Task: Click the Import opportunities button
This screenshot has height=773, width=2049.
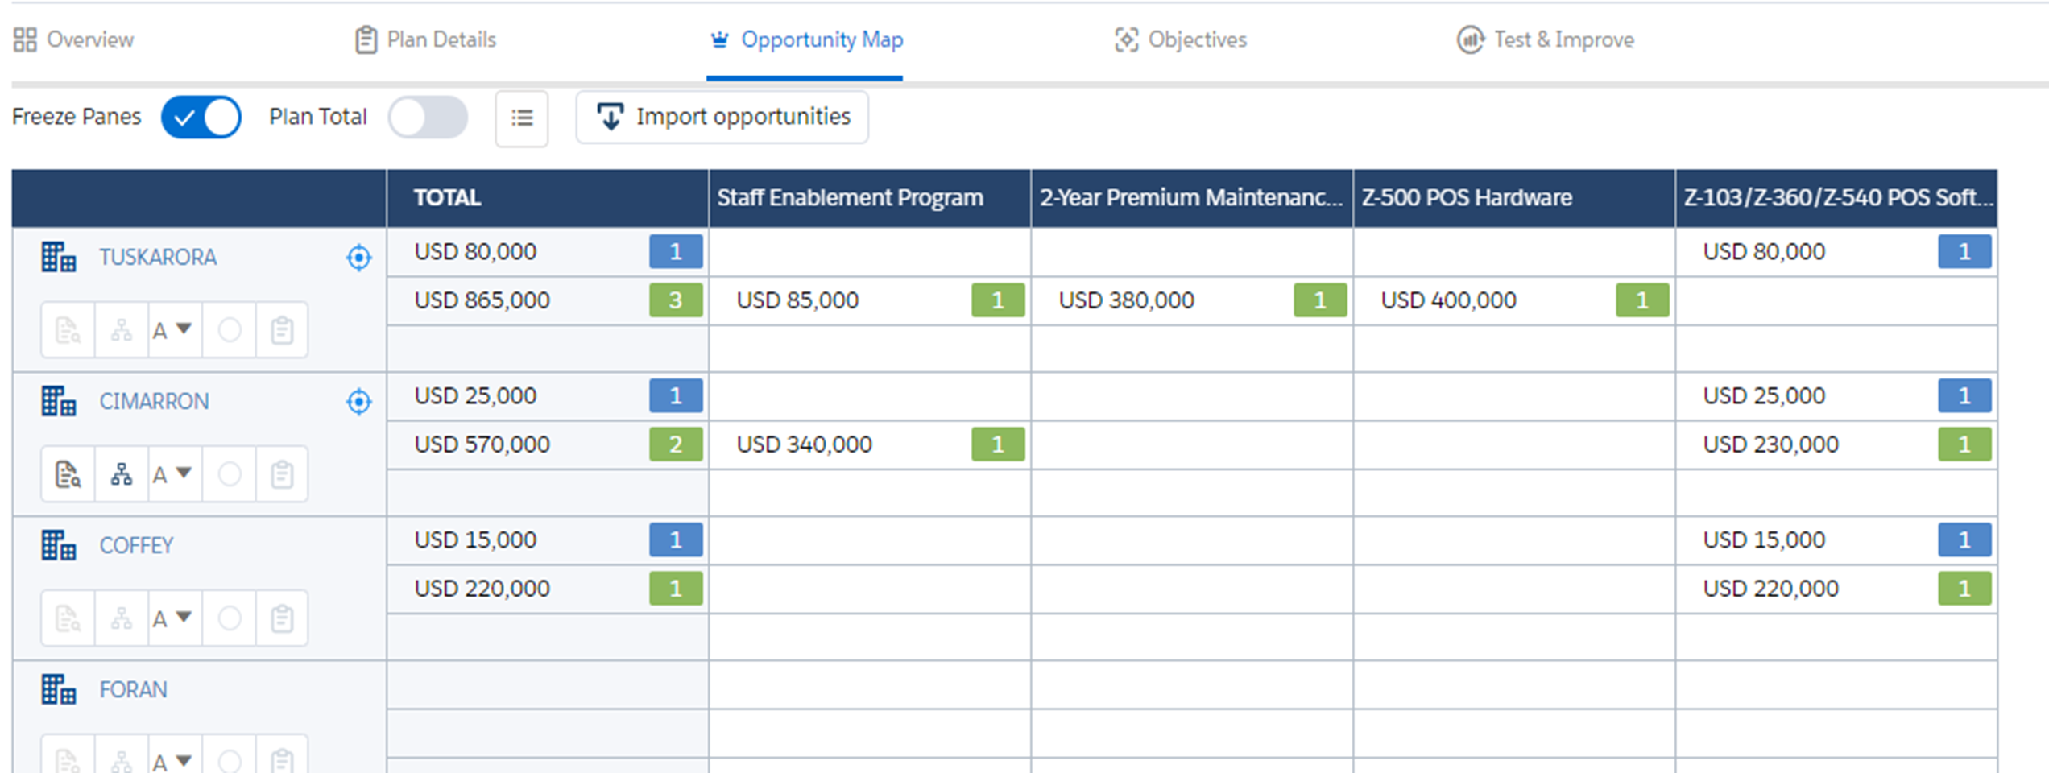Action: (722, 118)
